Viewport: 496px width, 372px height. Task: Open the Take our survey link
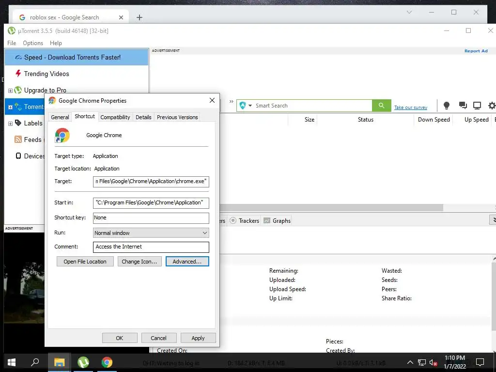click(411, 108)
